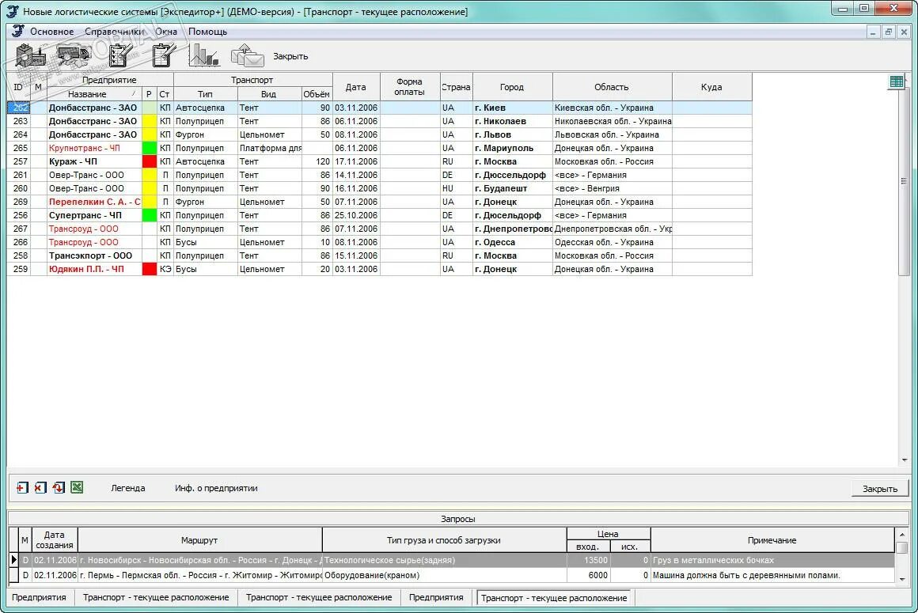This screenshot has height=613, width=918.
Task: Click the Город column header
Action: [512, 87]
